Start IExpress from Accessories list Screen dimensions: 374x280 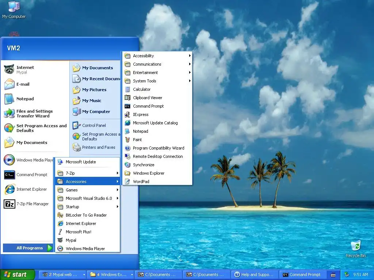pos(157,114)
